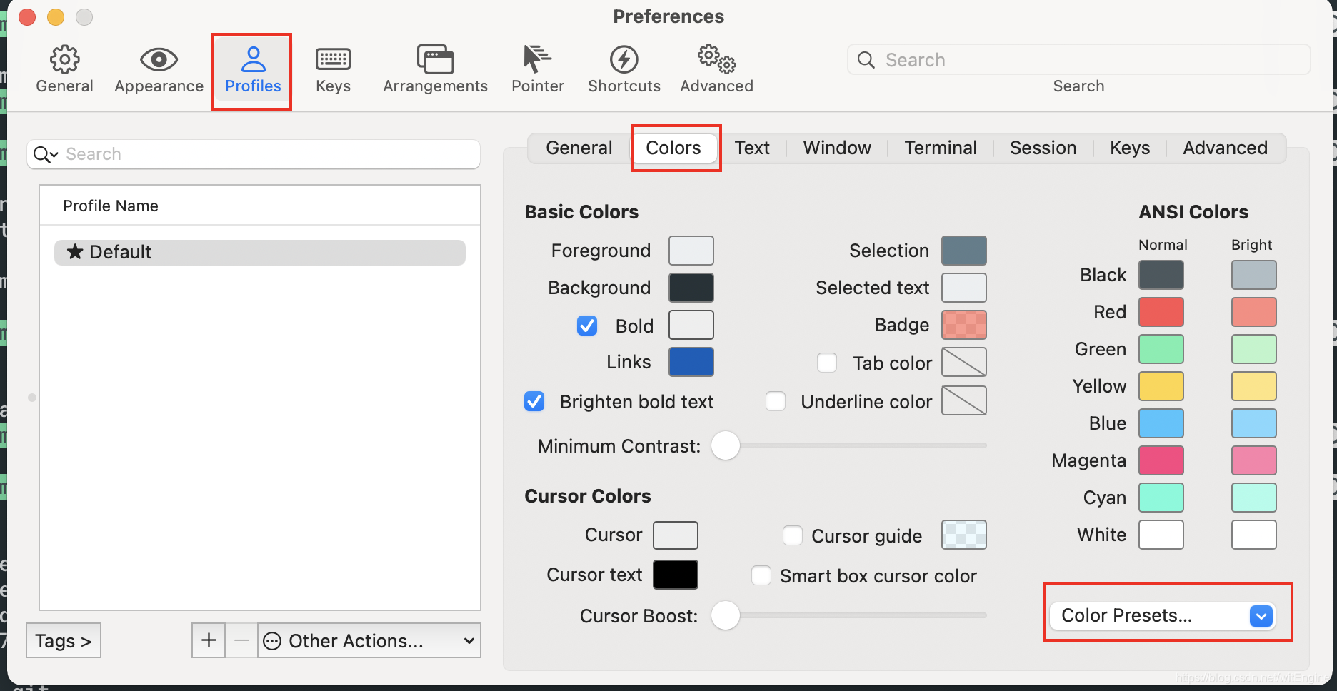Enable Smart box cursor color checkbox

(x=761, y=575)
